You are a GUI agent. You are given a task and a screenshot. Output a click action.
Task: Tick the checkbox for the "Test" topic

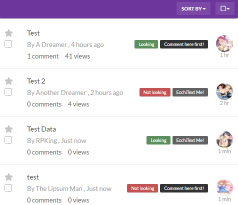tap(8, 44)
